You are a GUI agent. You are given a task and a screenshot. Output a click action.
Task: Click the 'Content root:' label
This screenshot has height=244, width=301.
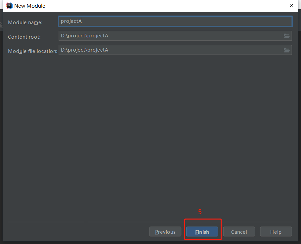[x=24, y=37]
